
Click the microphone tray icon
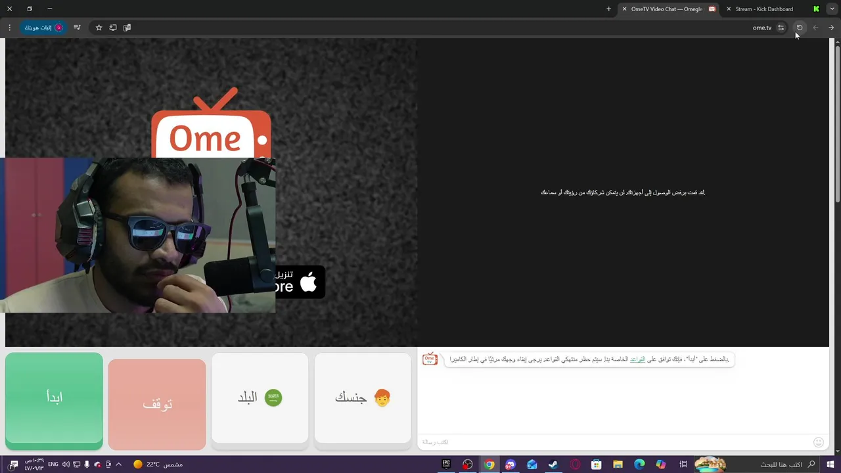(87, 464)
